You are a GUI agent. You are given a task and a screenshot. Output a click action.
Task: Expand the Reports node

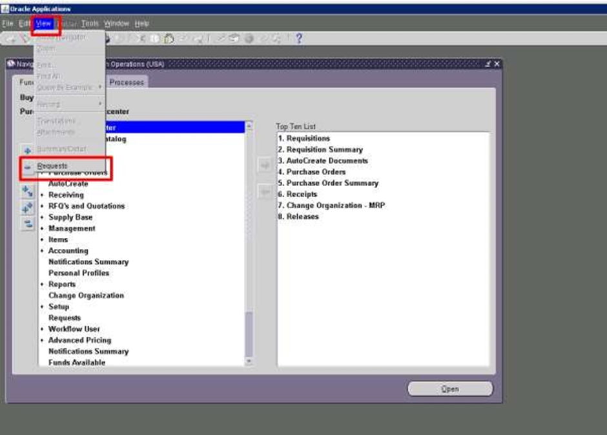[x=42, y=284]
